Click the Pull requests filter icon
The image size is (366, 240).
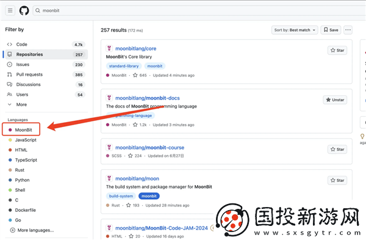[10, 75]
